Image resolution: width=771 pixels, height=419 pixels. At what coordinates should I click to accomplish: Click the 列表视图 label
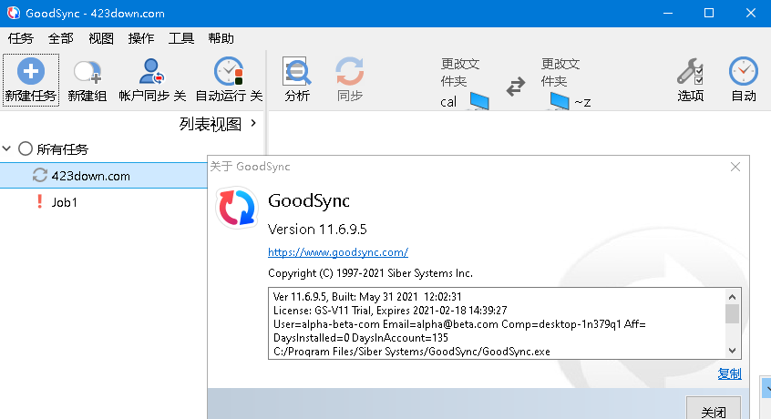[x=211, y=124]
